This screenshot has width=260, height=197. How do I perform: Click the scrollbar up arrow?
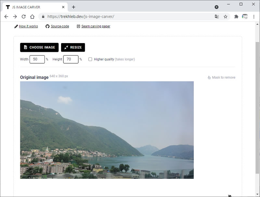click(x=257, y=24)
